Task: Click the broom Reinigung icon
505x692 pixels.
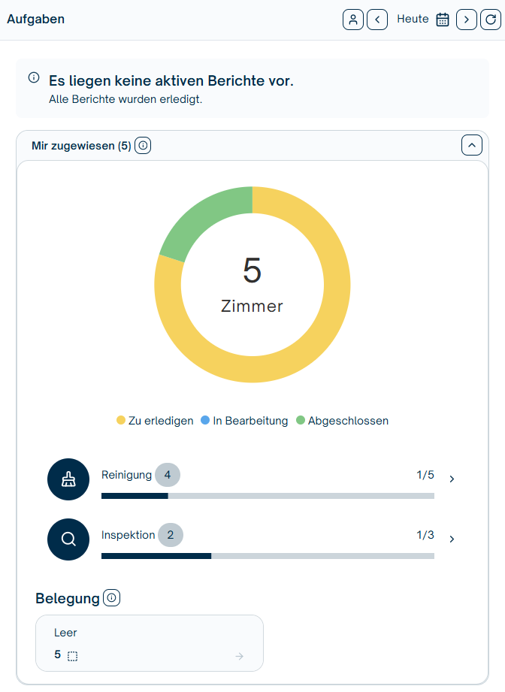Action: coord(68,479)
